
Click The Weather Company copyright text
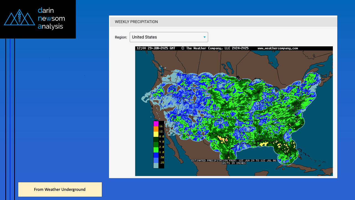(215, 48)
